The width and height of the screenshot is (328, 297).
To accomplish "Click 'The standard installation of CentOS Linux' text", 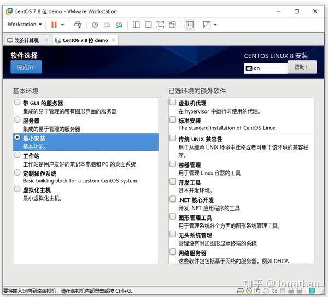I will pos(227,128).
